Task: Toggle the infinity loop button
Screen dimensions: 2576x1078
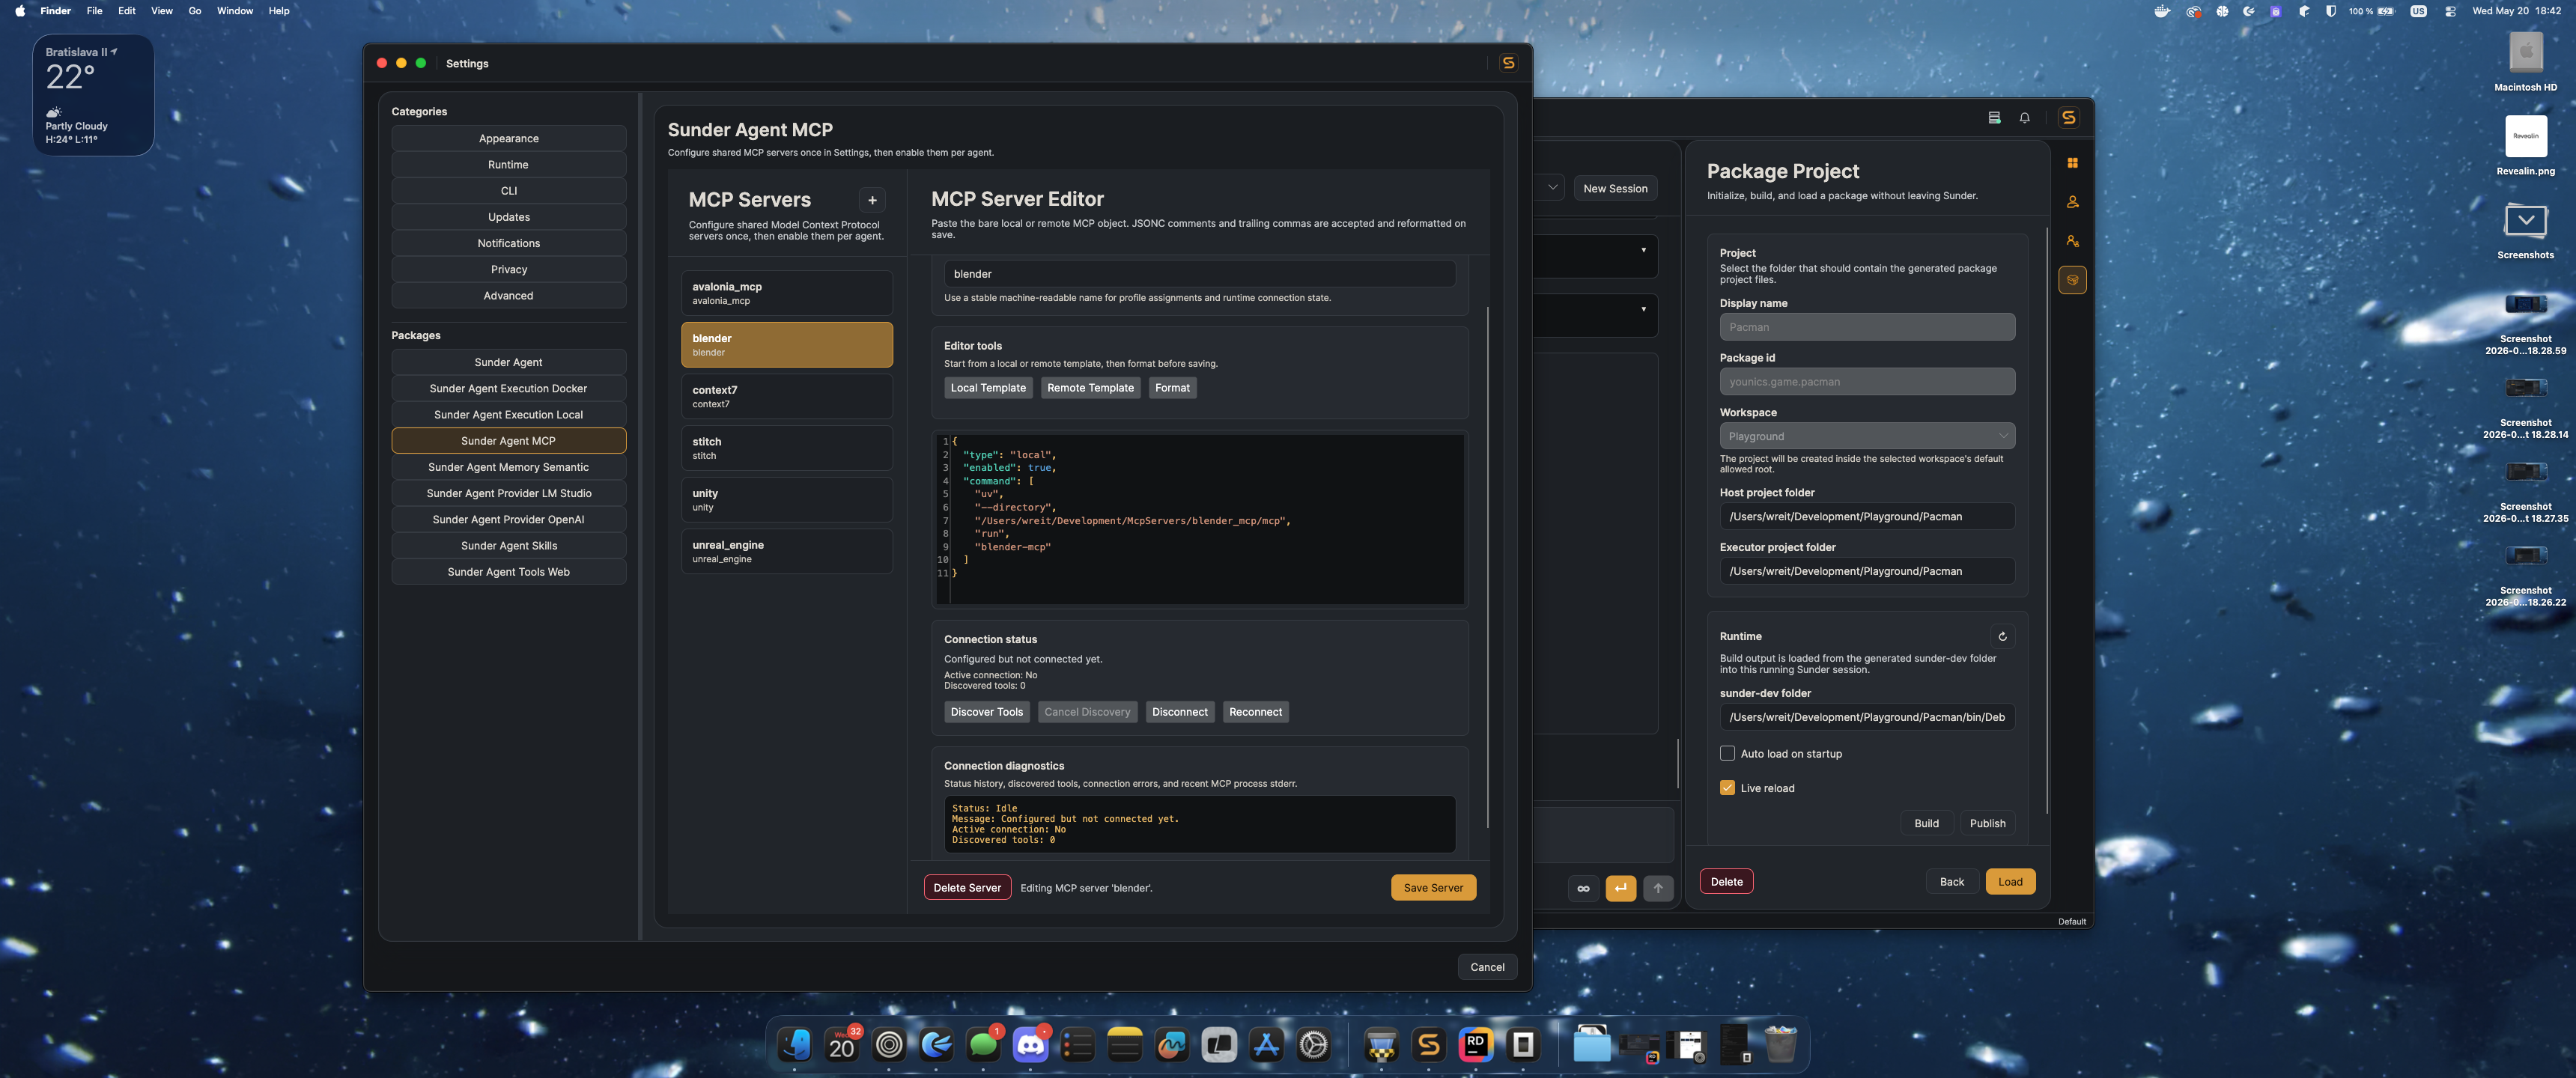Action: 1583,888
